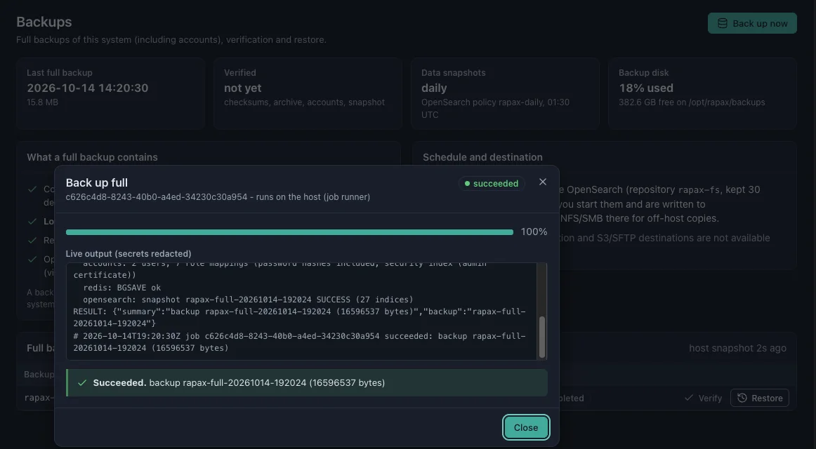Image resolution: width=816 pixels, height=449 pixels.
Task: Click the Data snapshots daily value
Action: point(434,88)
